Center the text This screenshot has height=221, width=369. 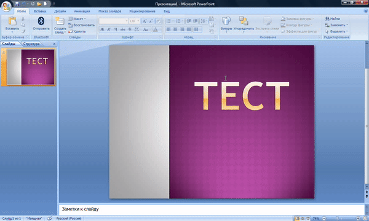[175, 29]
